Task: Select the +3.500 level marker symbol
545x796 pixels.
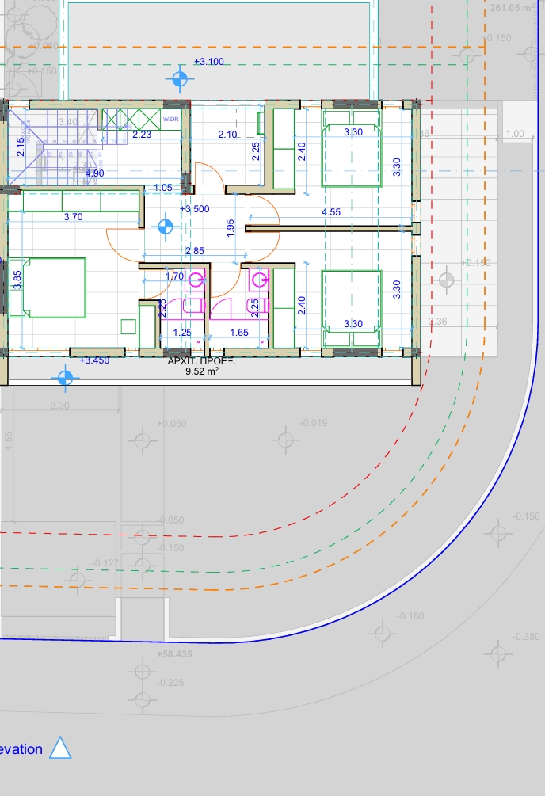Action: [166, 227]
